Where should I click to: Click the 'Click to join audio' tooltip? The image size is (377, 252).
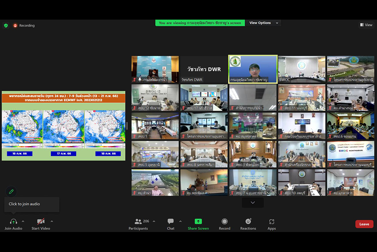click(32, 204)
